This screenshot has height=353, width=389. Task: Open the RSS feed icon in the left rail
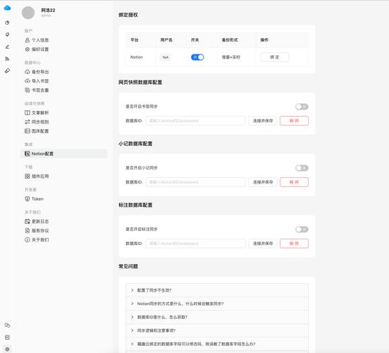(x=7, y=59)
